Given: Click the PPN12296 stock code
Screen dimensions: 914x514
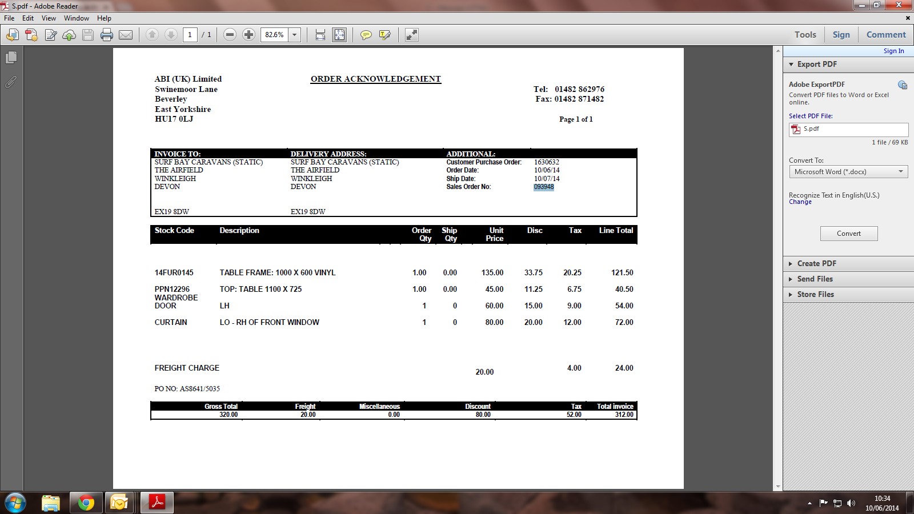Looking at the screenshot, I should 172,290.
